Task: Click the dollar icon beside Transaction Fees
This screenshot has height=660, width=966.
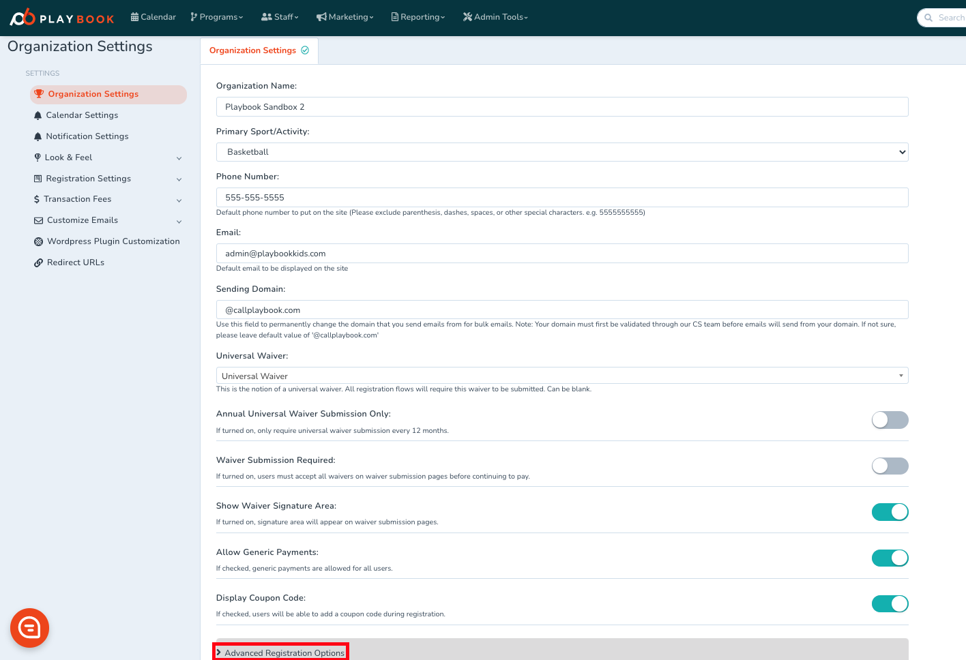Action: coord(37,200)
